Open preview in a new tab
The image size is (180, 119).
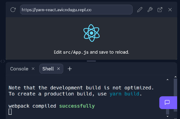[x=160, y=10]
